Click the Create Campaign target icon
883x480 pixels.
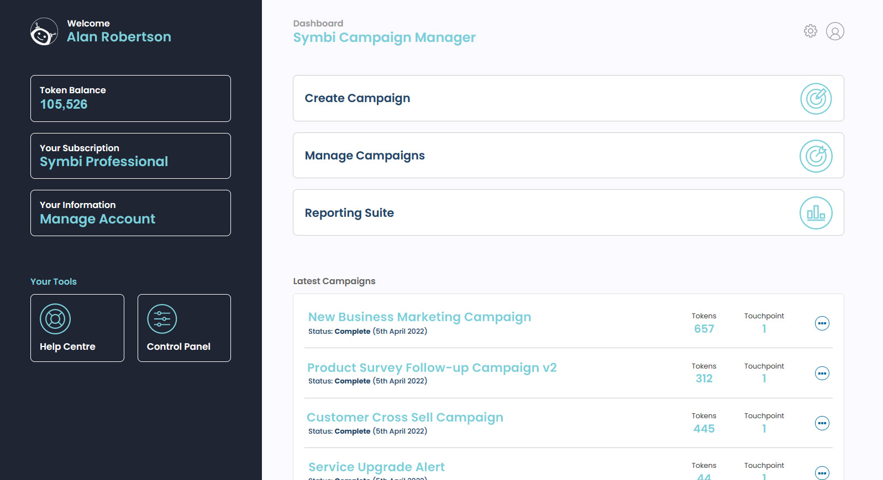tap(816, 98)
